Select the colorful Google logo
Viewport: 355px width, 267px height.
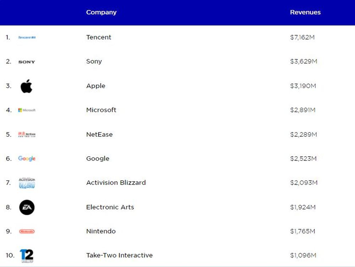(27, 159)
